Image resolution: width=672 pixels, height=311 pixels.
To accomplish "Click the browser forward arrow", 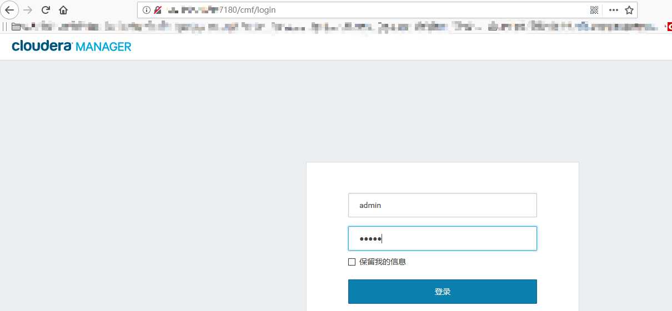I will coord(28,10).
